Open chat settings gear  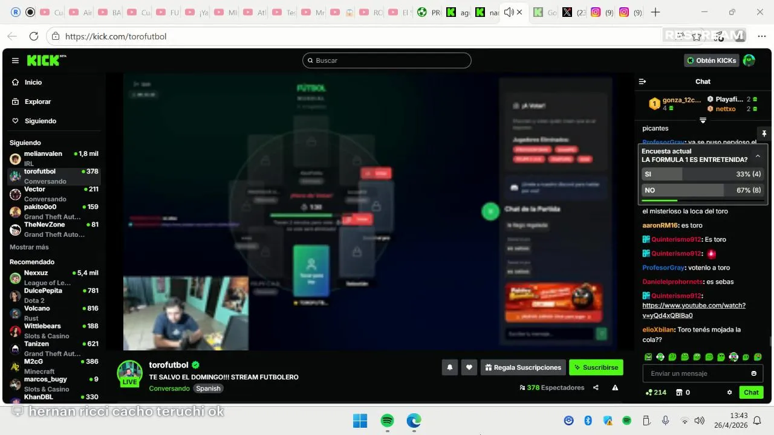[729, 392]
